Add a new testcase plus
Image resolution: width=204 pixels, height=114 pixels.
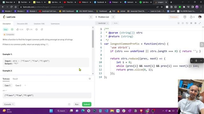point(25,85)
